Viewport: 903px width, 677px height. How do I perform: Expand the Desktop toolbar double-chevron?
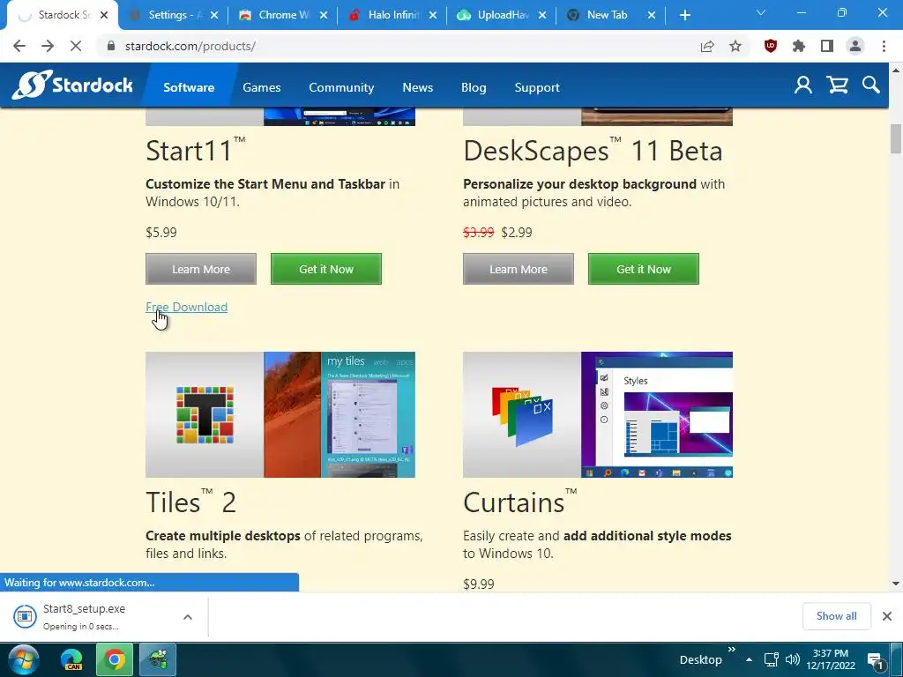coord(731,650)
